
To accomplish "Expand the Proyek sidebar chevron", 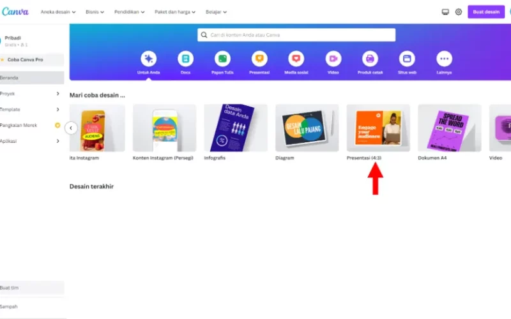I will point(57,94).
